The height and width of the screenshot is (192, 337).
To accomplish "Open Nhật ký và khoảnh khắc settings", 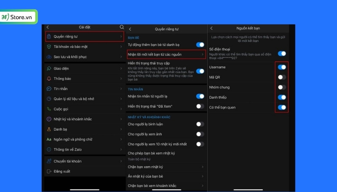I will click(85, 119).
